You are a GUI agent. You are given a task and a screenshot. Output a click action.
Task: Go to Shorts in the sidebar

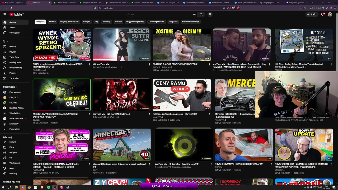pyautogui.click(x=15, y=27)
